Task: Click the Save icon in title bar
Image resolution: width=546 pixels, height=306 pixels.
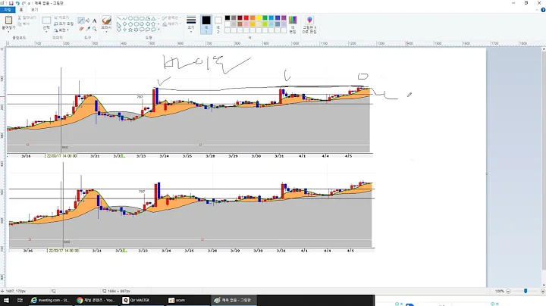Action: click(x=11, y=3)
